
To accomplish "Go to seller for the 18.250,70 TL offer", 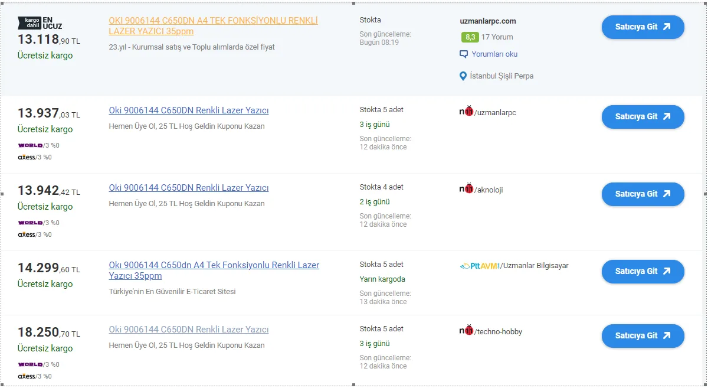I will (x=643, y=336).
